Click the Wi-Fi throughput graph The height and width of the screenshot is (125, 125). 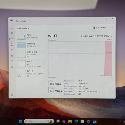coord(80,59)
